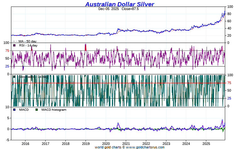Click the 2016 x-axis year label
Screen dimensions: 239x149
25,144
